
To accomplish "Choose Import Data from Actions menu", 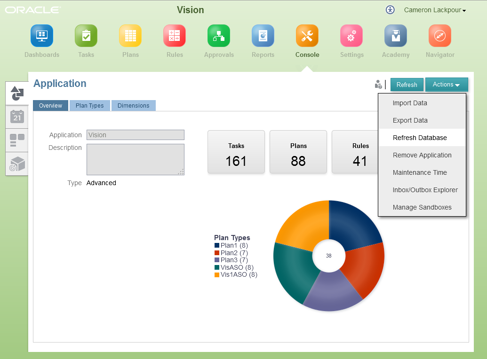I will (422, 103).
